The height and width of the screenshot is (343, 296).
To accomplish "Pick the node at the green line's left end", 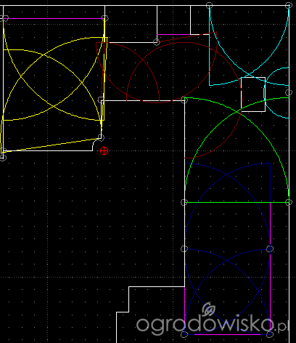I will [184, 202].
